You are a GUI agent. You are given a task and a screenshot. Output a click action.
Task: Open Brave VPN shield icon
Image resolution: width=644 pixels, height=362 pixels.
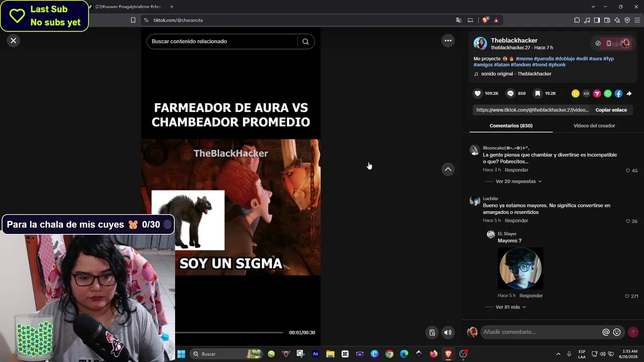pyautogui.click(x=627, y=20)
